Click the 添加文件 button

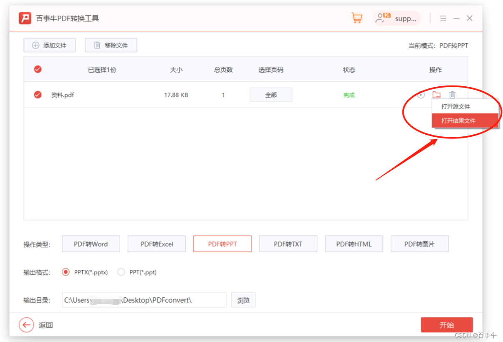coord(50,45)
